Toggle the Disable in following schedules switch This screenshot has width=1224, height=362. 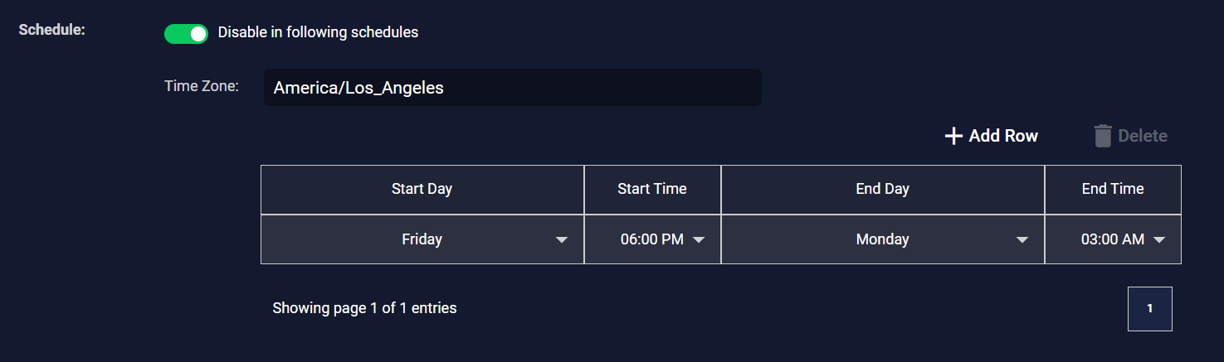[186, 33]
